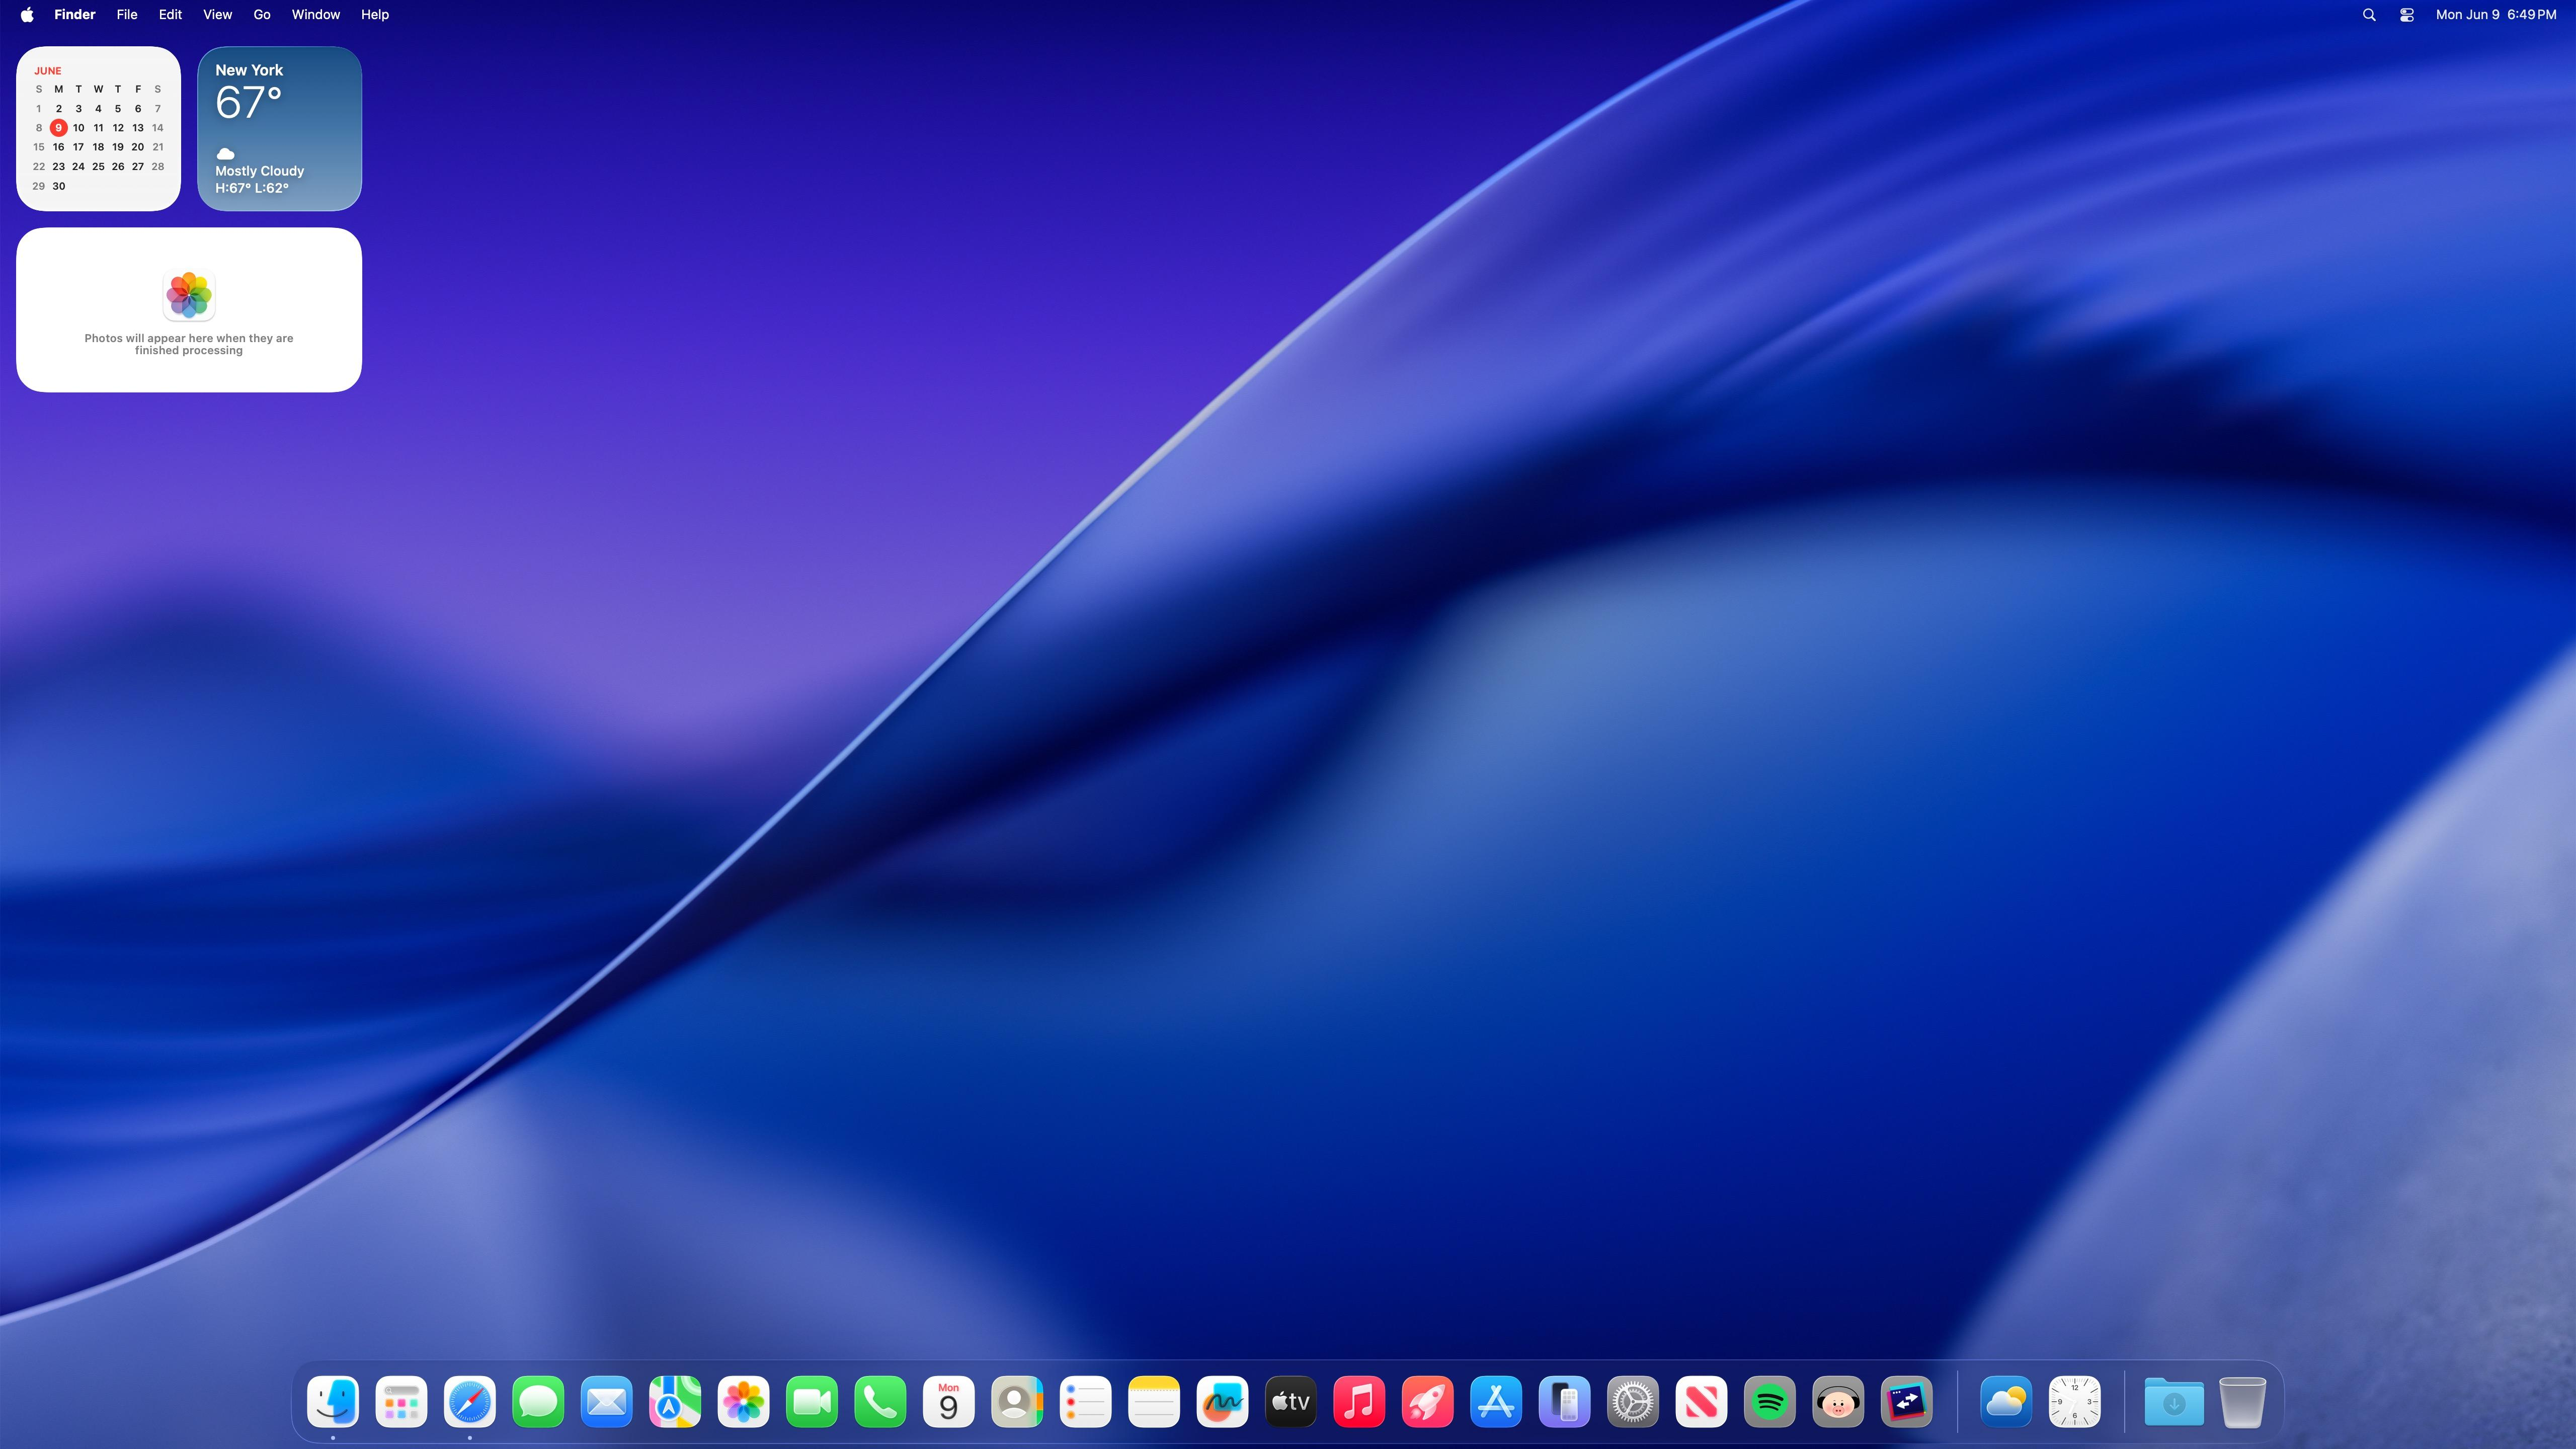Launch Maps from the Dock

coord(675,1402)
